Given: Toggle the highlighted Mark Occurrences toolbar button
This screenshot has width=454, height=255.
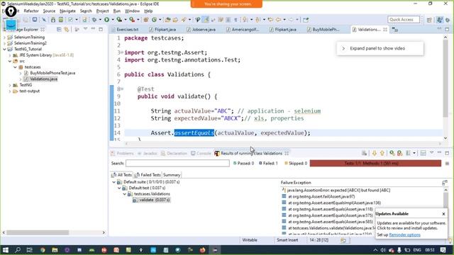Looking at the screenshot, I should click(x=206, y=20).
